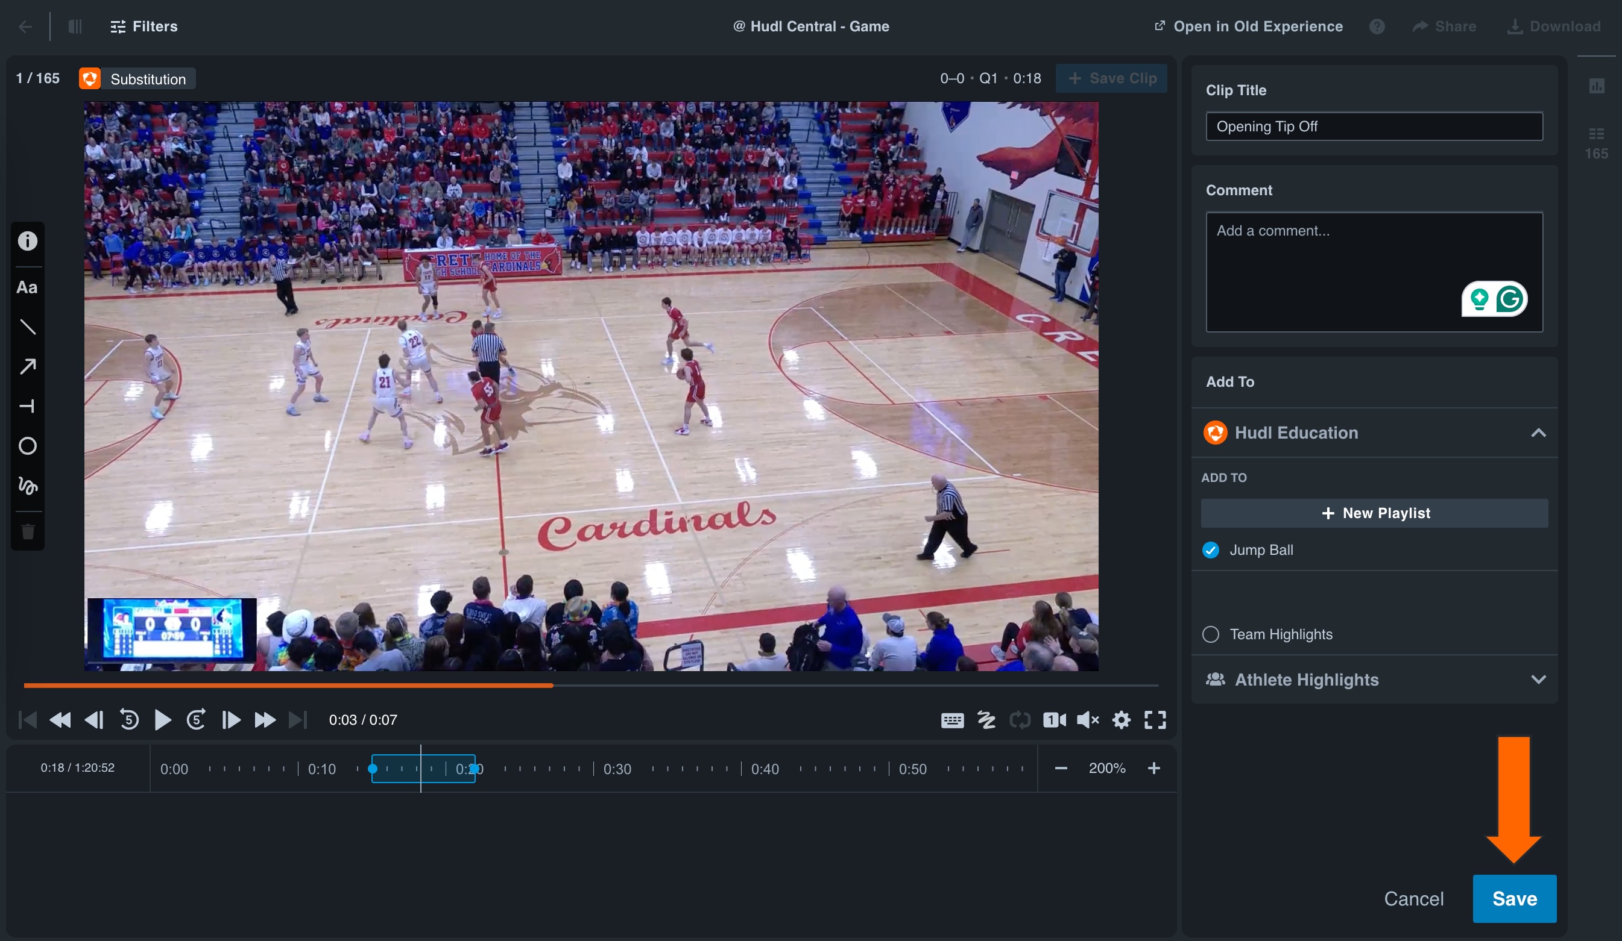Image resolution: width=1622 pixels, height=941 pixels.
Task: Open playback settings gear menu
Action: [1122, 720]
